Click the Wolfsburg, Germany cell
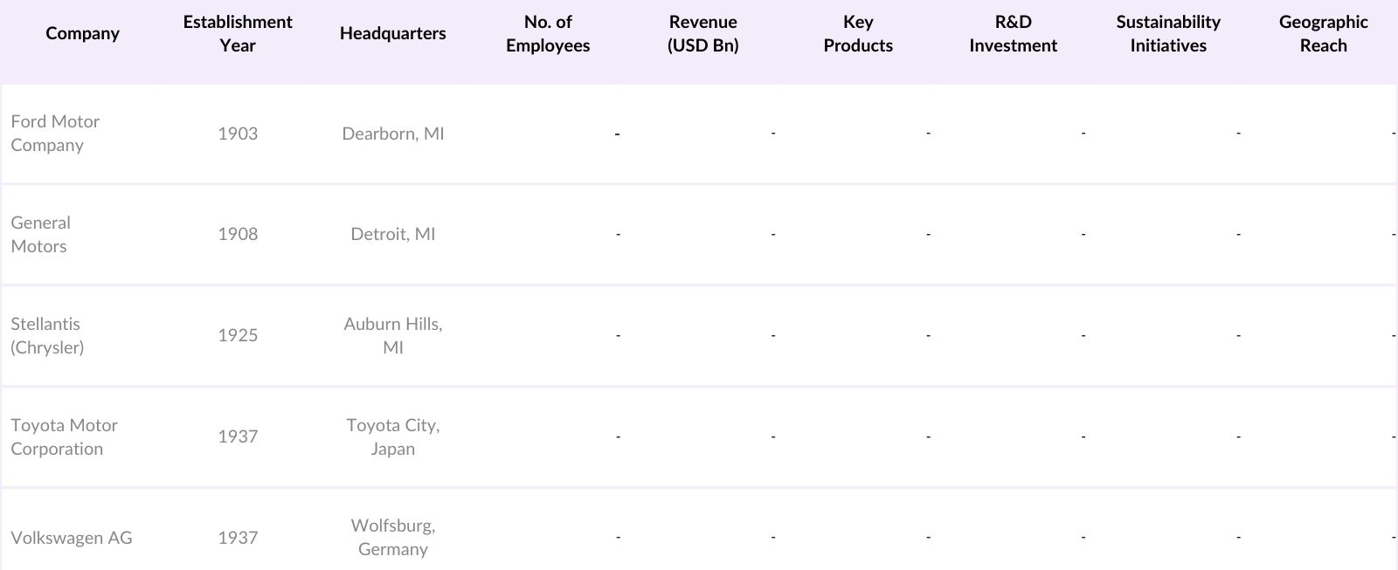Viewport: 1398px width, 570px height. tap(392, 538)
